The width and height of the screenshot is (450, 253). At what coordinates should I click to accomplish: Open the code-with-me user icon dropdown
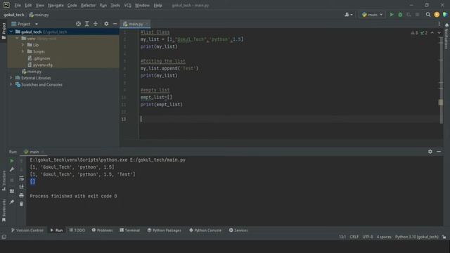[349, 15]
